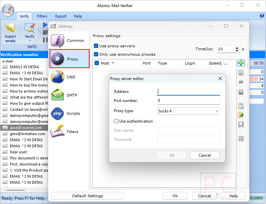
Task: Click the proxy list table icon
Action: pyautogui.click(x=241, y=82)
